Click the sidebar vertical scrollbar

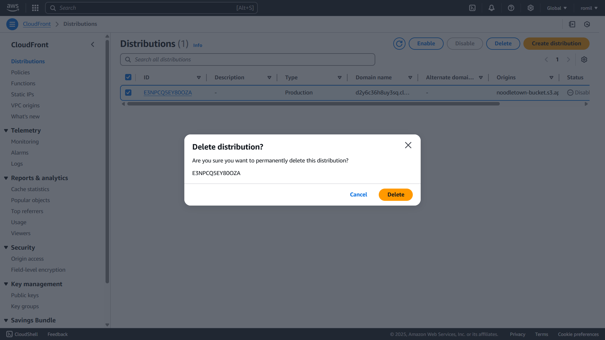[107, 161]
